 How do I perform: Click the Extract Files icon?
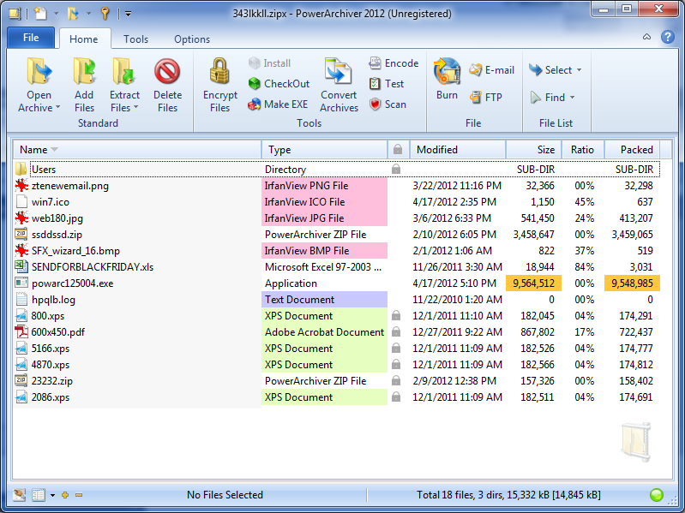124,72
